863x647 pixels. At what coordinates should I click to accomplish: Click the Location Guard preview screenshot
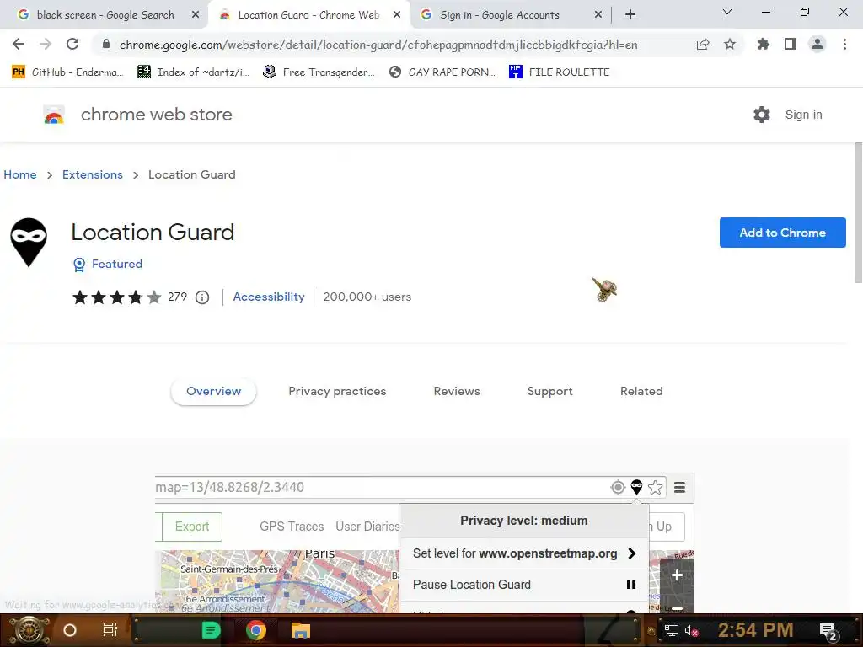point(425,543)
